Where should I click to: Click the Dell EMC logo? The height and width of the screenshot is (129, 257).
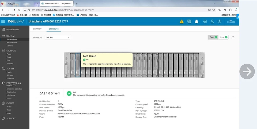coord(16,21)
